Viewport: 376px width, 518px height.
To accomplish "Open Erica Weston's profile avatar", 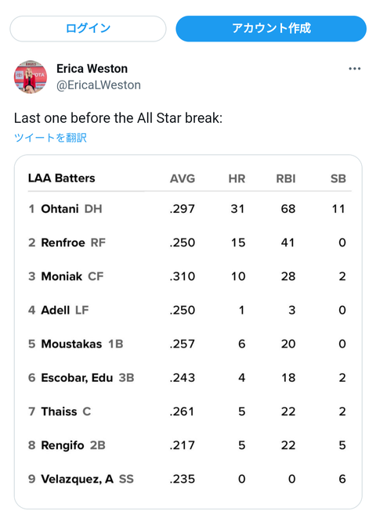I will pyautogui.click(x=31, y=77).
